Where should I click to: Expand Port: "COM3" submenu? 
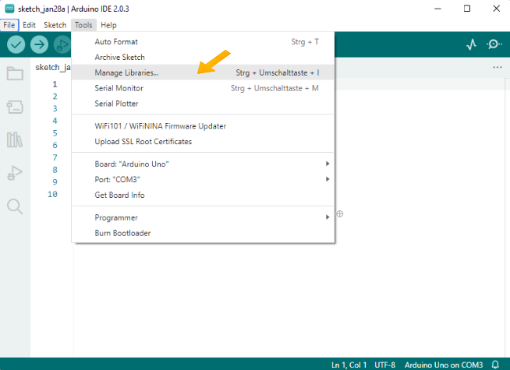click(x=203, y=179)
